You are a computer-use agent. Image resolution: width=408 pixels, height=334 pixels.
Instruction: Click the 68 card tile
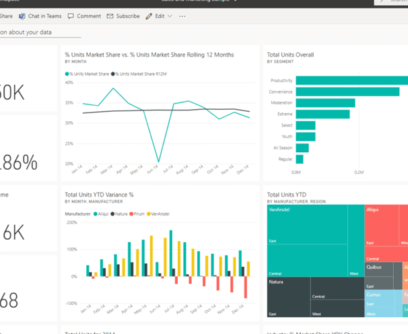point(28,288)
